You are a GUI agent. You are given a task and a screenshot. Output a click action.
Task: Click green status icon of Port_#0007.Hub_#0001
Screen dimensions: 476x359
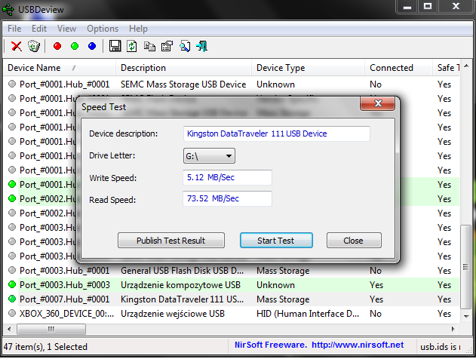click(12, 299)
